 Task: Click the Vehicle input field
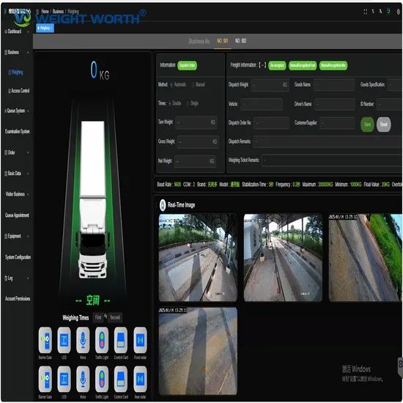coord(261,104)
